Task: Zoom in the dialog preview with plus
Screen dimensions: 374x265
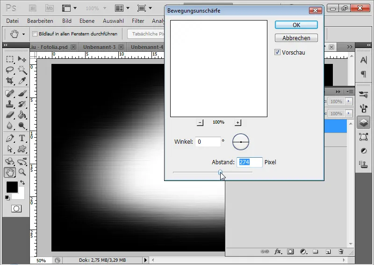Action: (238, 122)
